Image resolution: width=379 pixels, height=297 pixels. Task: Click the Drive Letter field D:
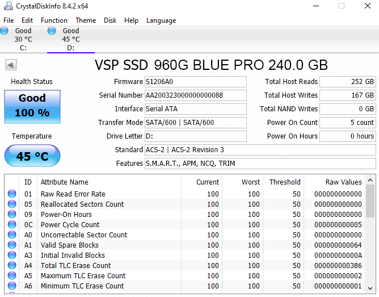click(x=196, y=136)
